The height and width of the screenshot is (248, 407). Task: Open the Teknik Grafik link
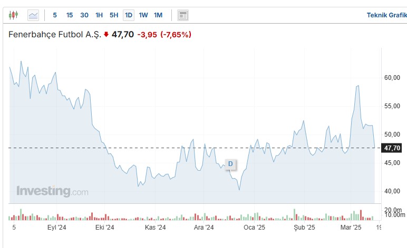click(x=387, y=15)
